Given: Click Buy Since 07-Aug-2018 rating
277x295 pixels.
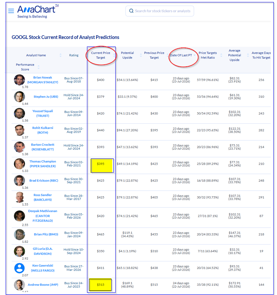Looking at the screenshot, I should [74, 80].
